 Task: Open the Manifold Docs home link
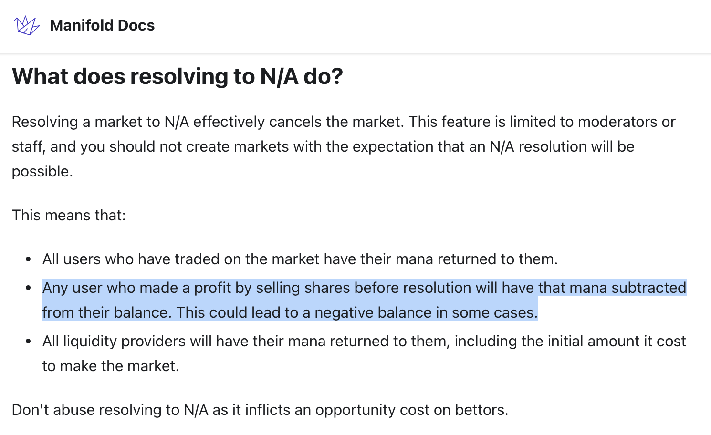click(x=102, y=25)
